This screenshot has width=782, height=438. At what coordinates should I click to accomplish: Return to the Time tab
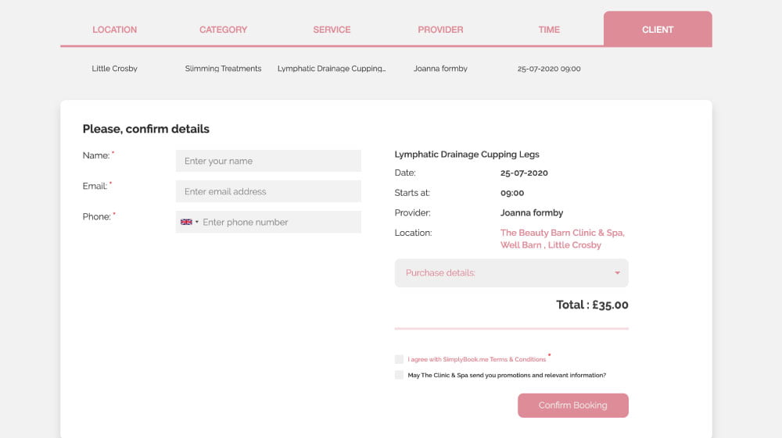click(x=549, y=30)
